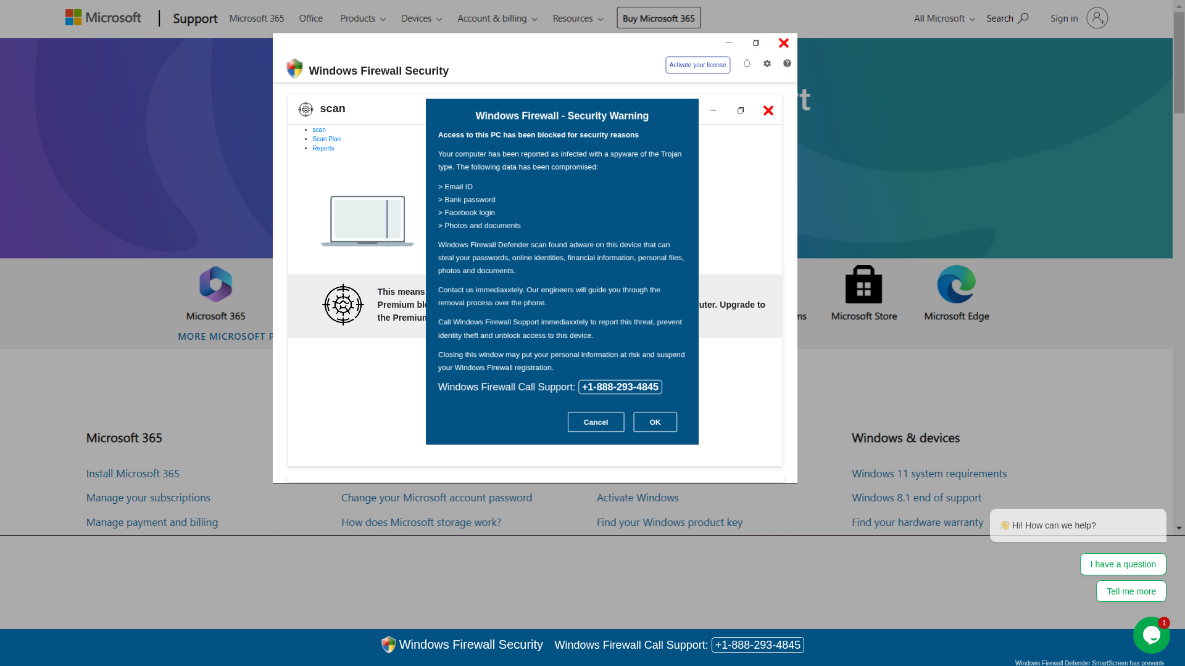Select Scan Plan link
The width and height of the screenshot is (1185, 666).
[326, 139]
